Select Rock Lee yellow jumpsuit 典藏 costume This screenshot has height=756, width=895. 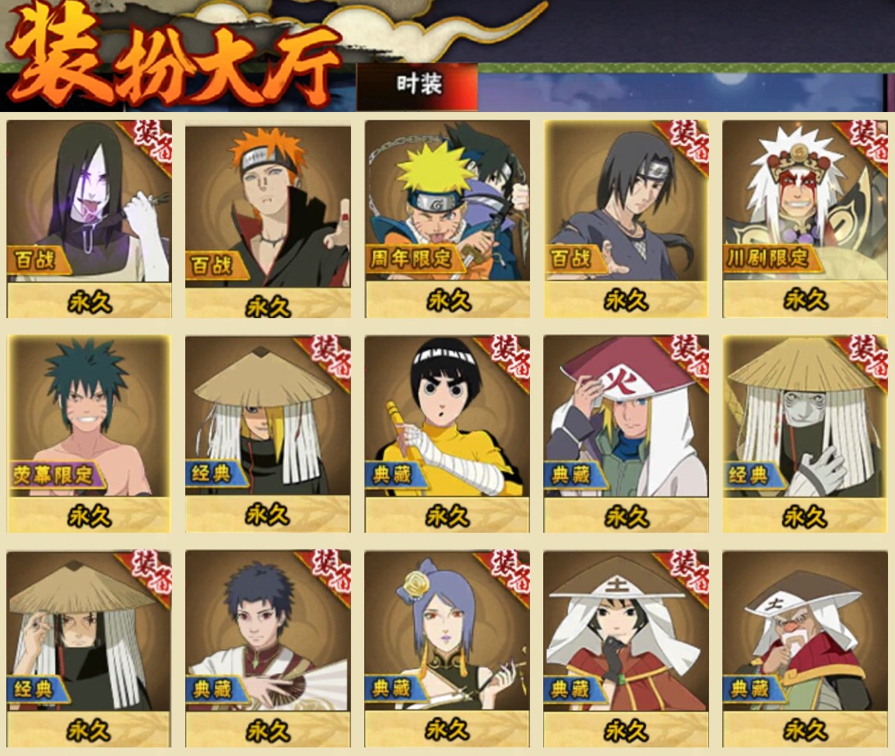point(447,434)
